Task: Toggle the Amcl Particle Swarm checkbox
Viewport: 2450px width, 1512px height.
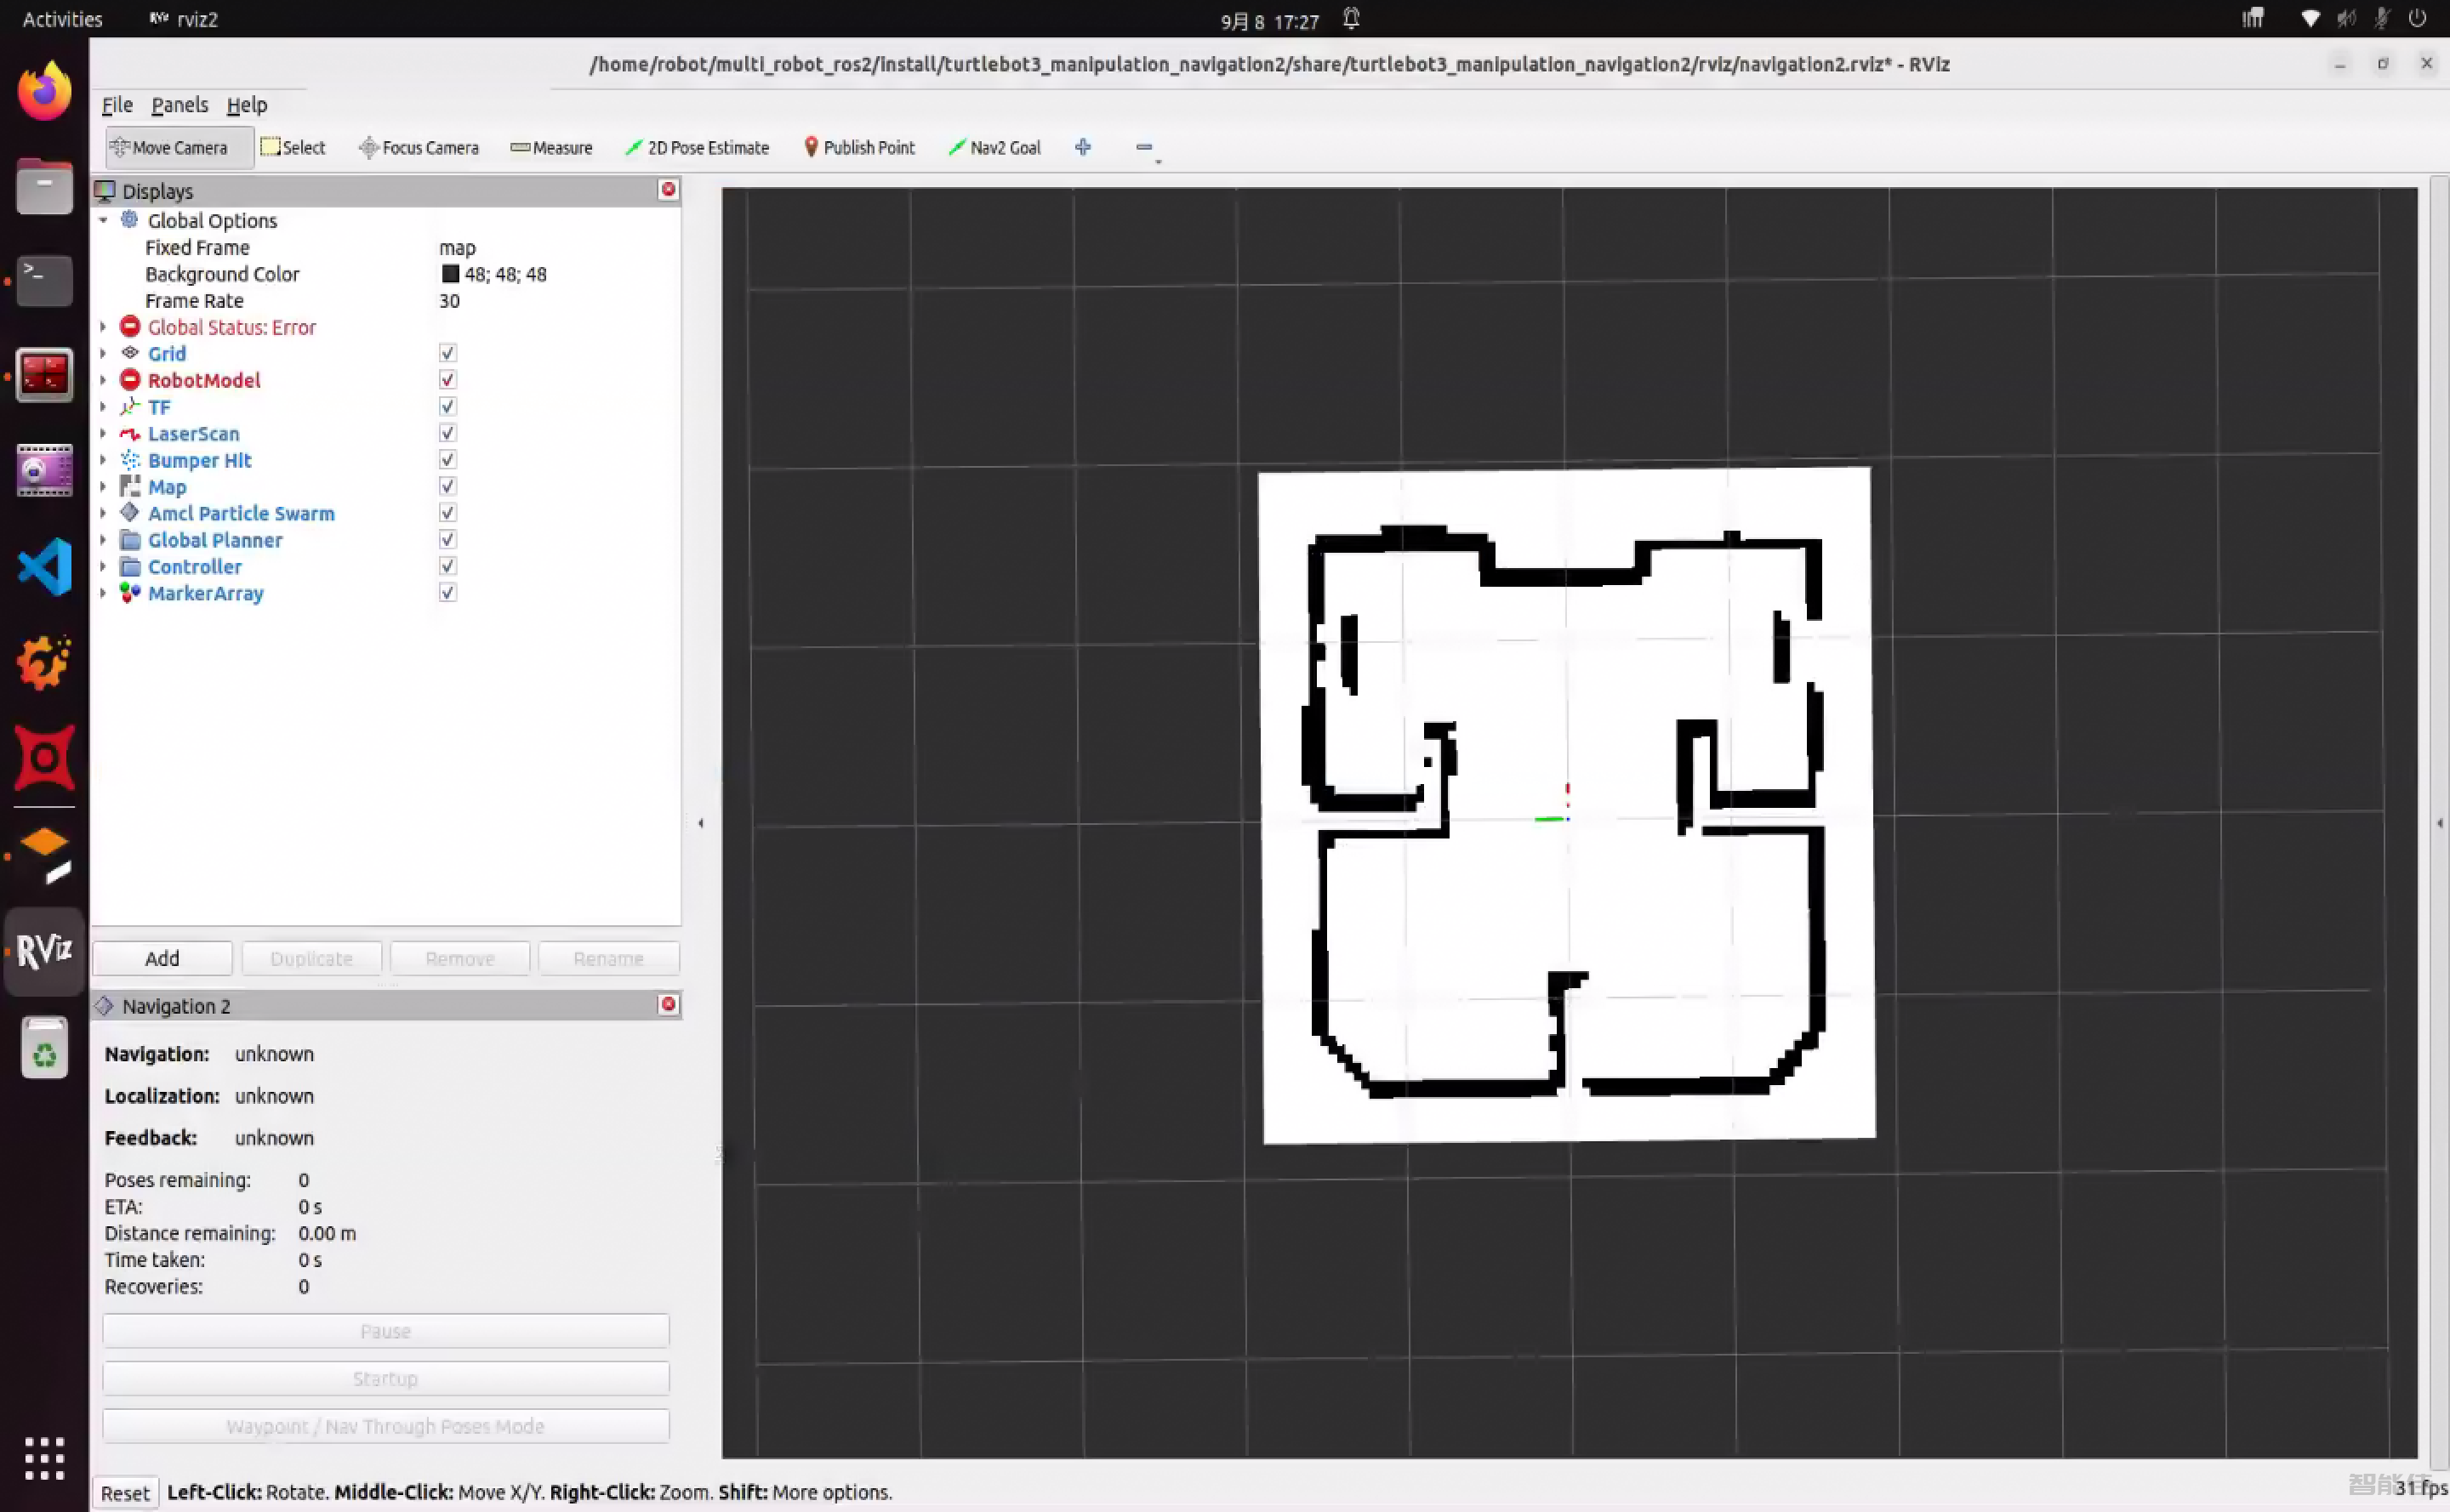Action: click(x=447, y=513)
